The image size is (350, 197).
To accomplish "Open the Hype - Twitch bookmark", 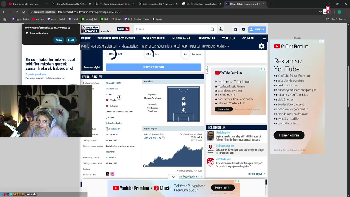I will [x=20, y=19].
